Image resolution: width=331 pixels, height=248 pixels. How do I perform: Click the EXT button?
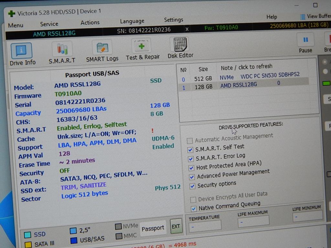(176, 226)
